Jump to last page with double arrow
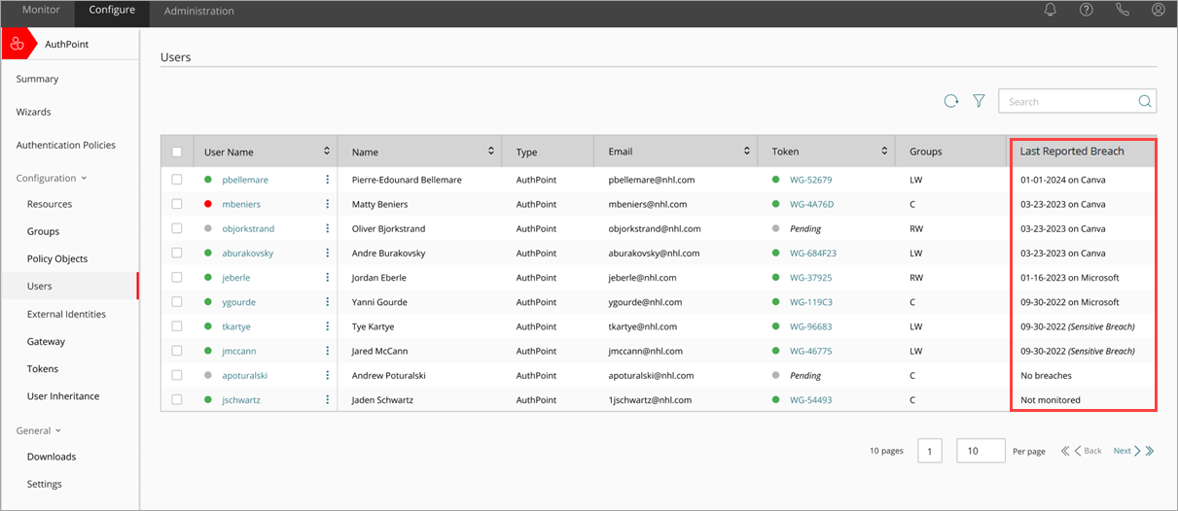Image resolution: width=1178 pixels, height=511 pixels. (1150, 451)
